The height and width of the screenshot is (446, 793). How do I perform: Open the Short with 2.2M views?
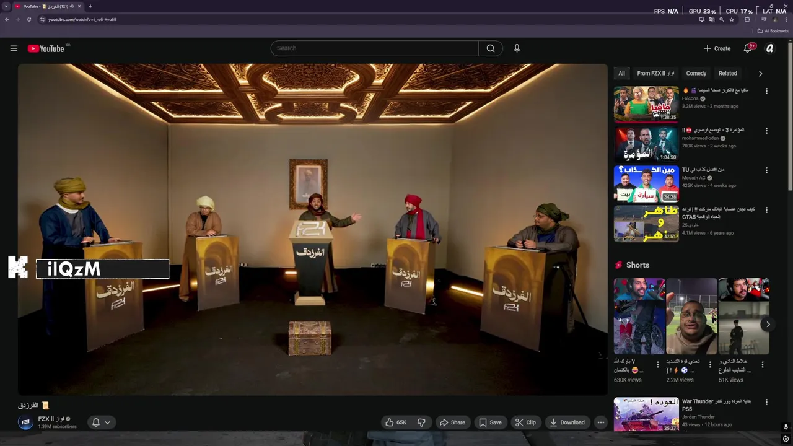692,316
